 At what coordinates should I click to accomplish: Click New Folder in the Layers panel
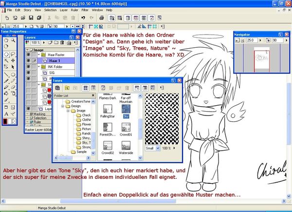click(x=56, y=43)
